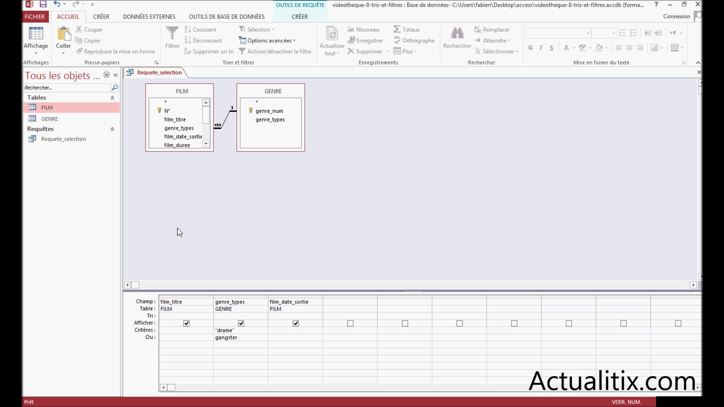Sort descending with Décroissant
Image resolution: width=724 pixels, height=407 pixels.
pyautogui.click(x=203, y=40)
